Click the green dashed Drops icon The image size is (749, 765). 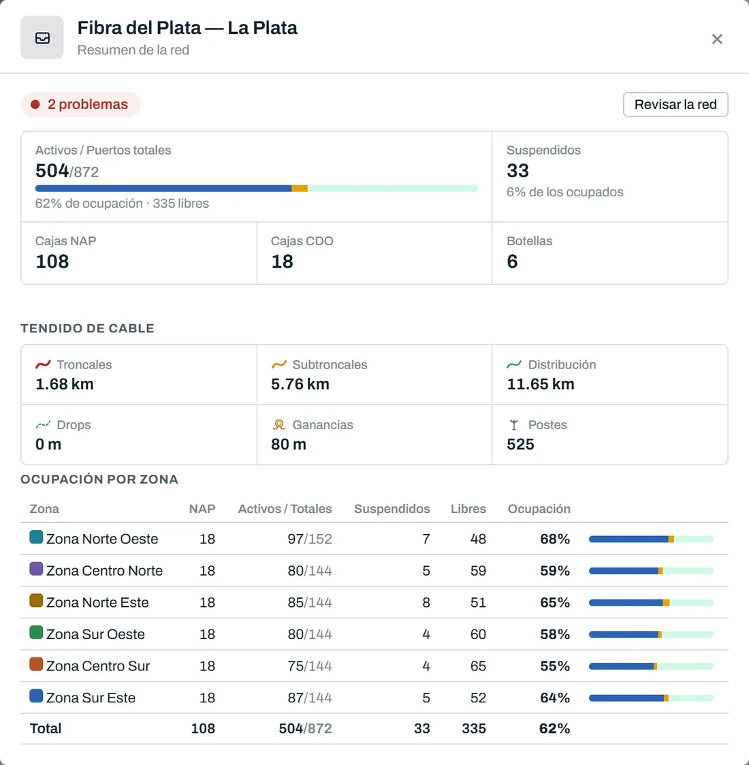(43, 425)
